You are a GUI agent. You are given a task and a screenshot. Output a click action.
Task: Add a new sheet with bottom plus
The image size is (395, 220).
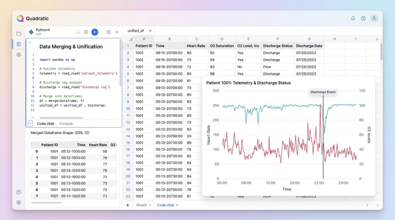coord(128,205)
